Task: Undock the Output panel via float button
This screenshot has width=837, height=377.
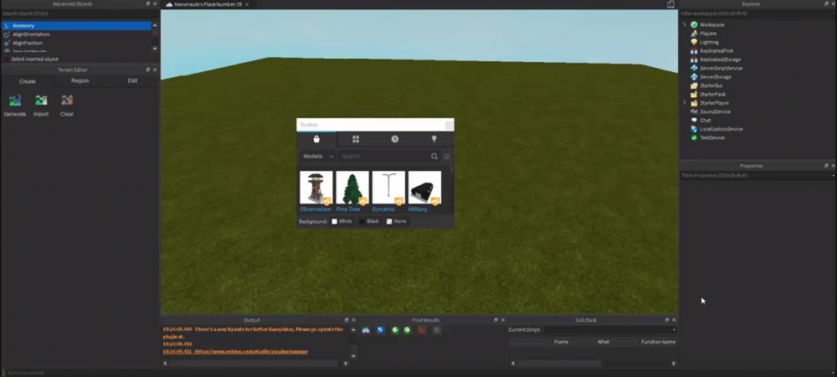Action: (x=347, y=320)
